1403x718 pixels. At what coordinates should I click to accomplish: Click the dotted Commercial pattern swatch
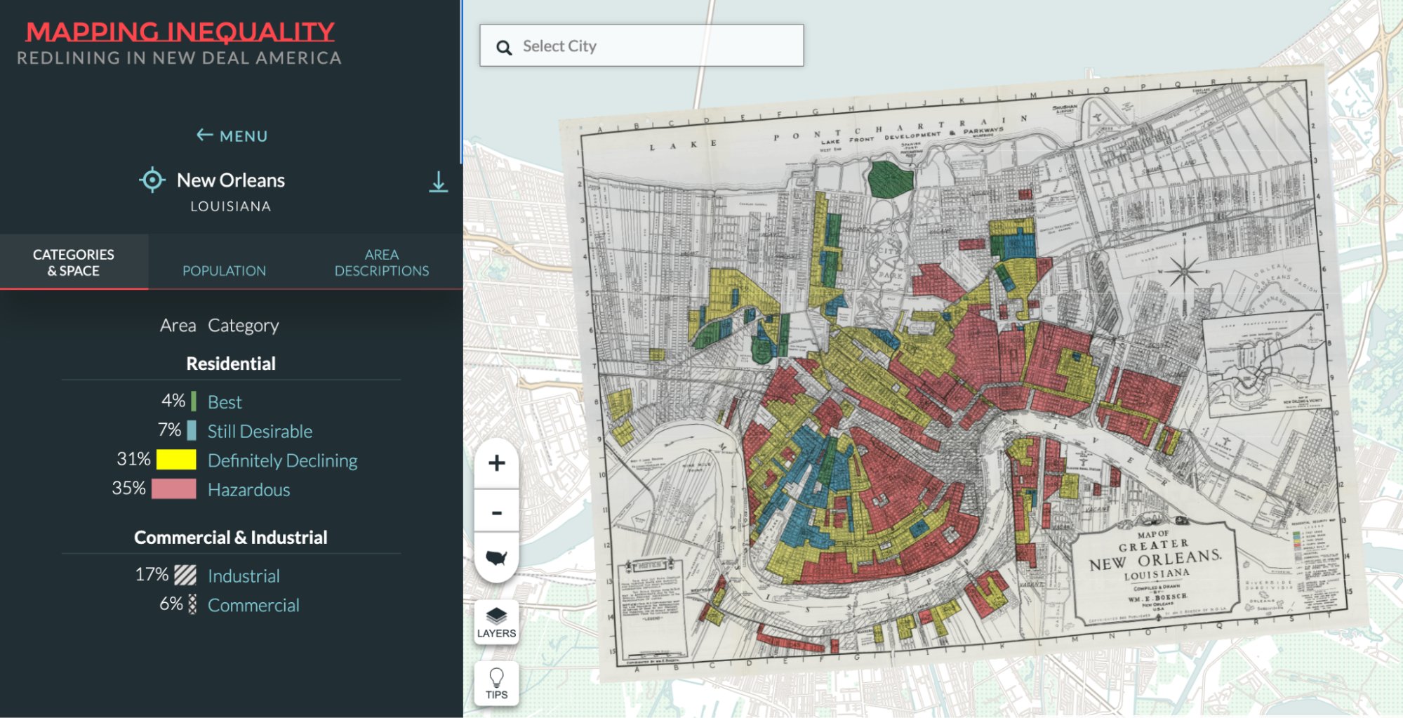coord(192,604)
